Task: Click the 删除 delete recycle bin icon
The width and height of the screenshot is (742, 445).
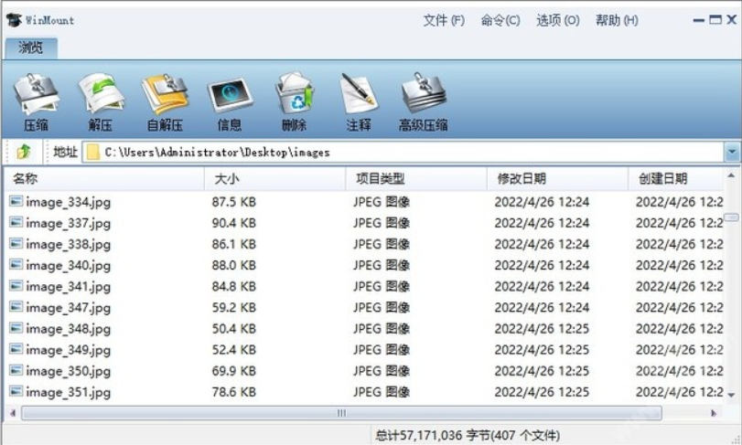Action: pos(295,93)
